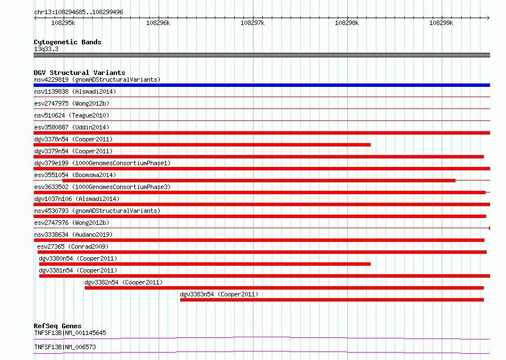Viewport: 506px width, 360px height.
Task: Click the 108297k ruler tick mark
Action: click(x=253, y=18)
